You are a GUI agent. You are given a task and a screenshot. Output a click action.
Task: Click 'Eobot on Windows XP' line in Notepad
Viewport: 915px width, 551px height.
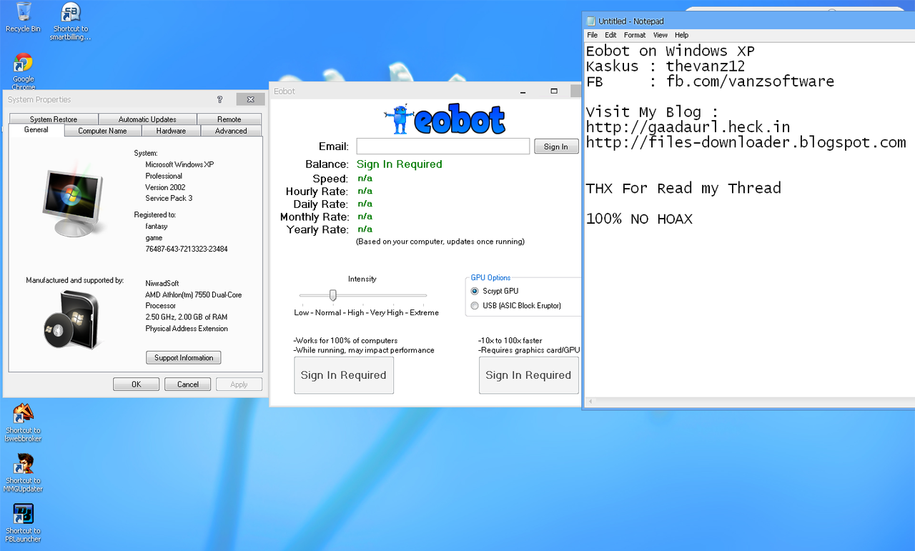click(670, 51)
